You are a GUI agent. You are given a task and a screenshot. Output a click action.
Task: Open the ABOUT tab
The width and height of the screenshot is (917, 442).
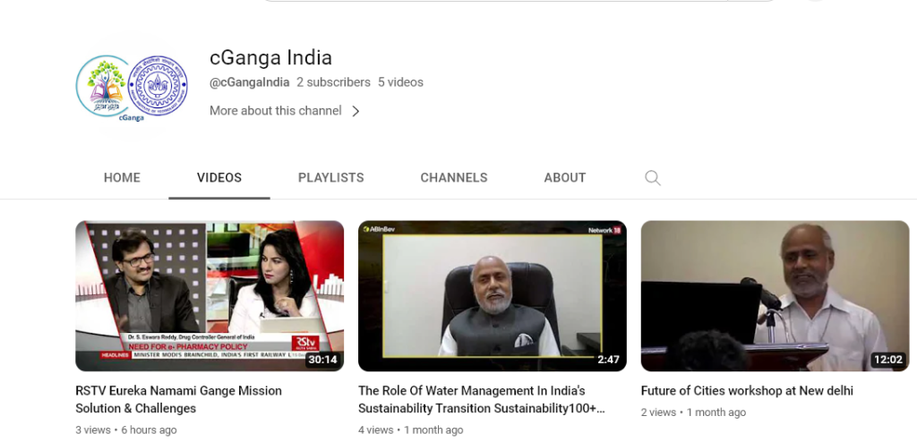pyautogui.click(x=565, y=178)
